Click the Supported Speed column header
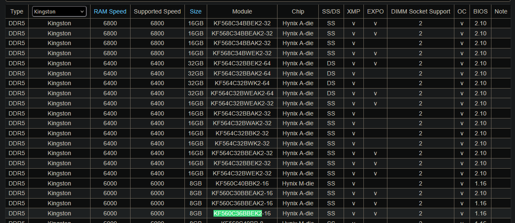This screenshot has height=223, width=515. click(157, 11)
